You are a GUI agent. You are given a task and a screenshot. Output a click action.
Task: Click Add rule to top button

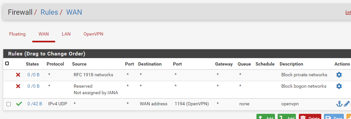click(x=266, y=116)
